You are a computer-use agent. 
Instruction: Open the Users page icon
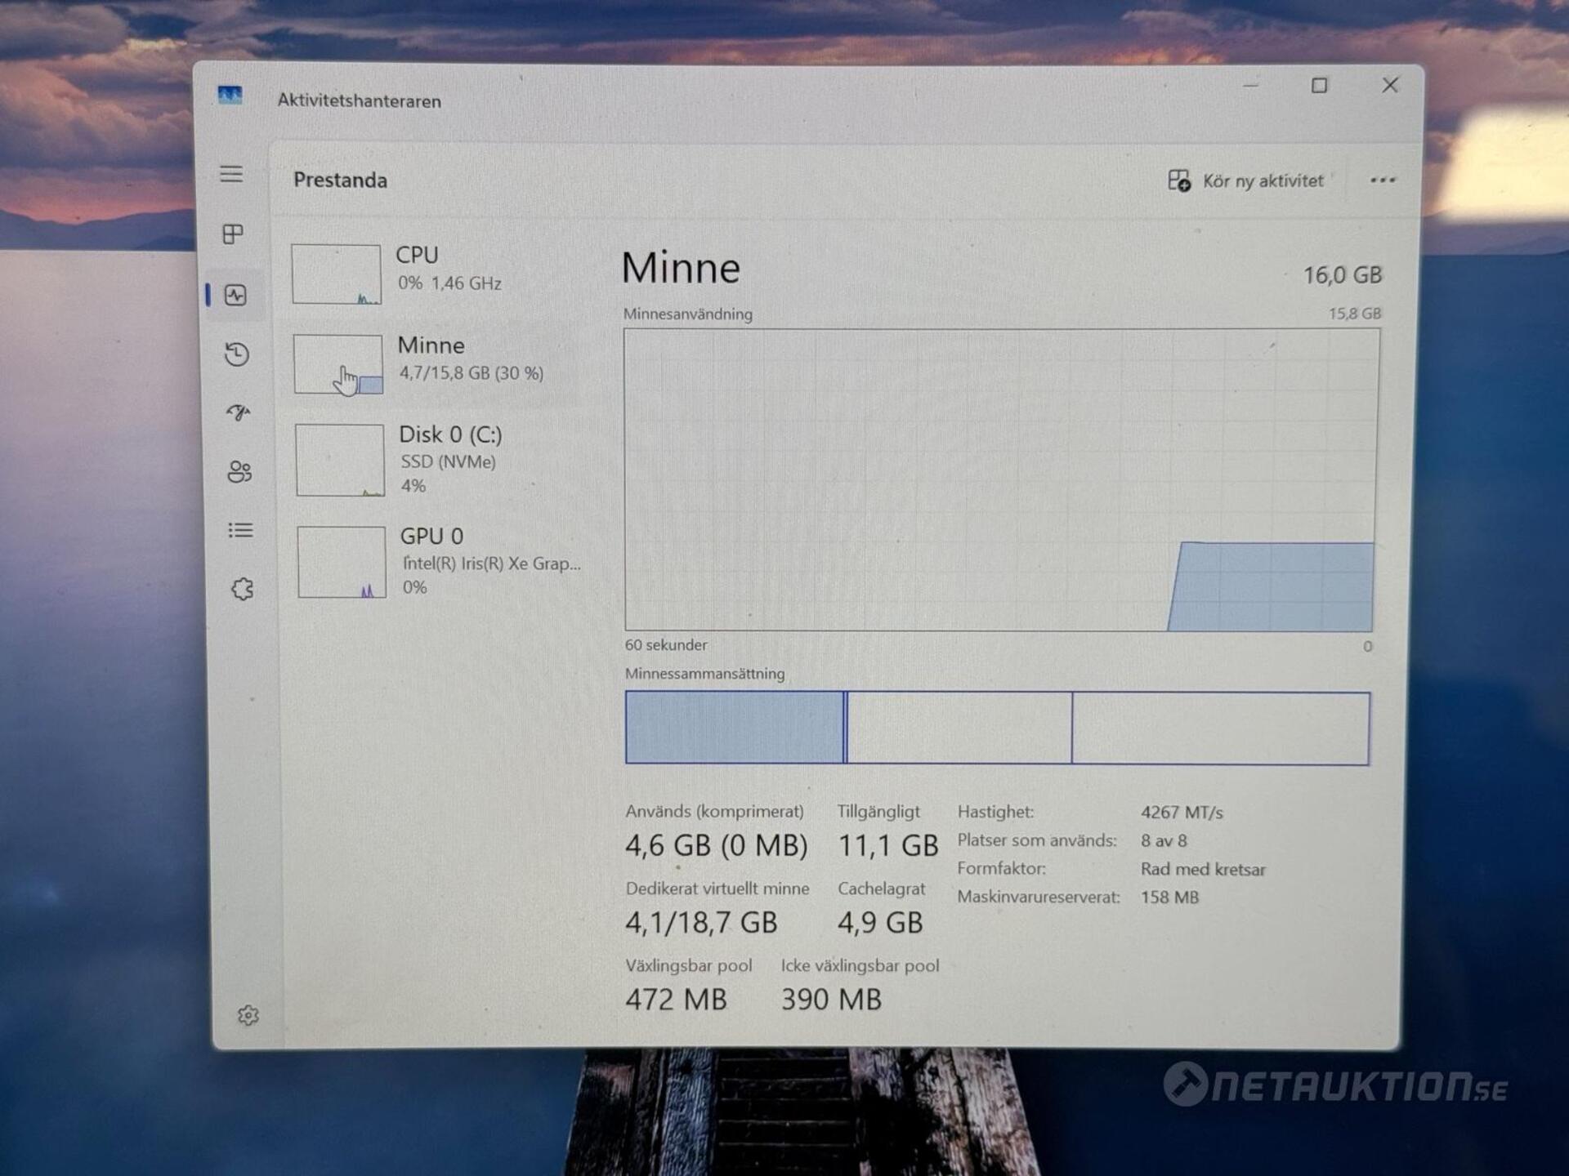[239, 472]
